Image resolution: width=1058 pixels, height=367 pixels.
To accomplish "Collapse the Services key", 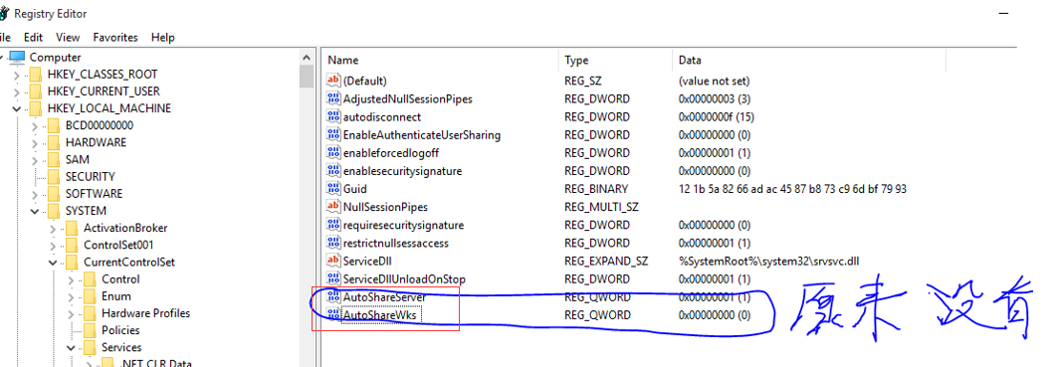I will coord(71,348).
